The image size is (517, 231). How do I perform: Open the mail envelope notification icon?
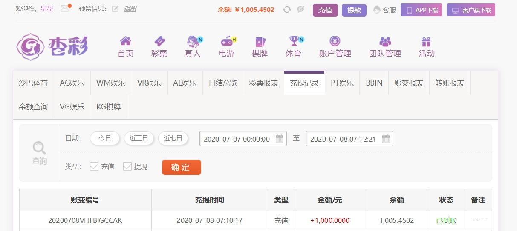click(65, 9)
